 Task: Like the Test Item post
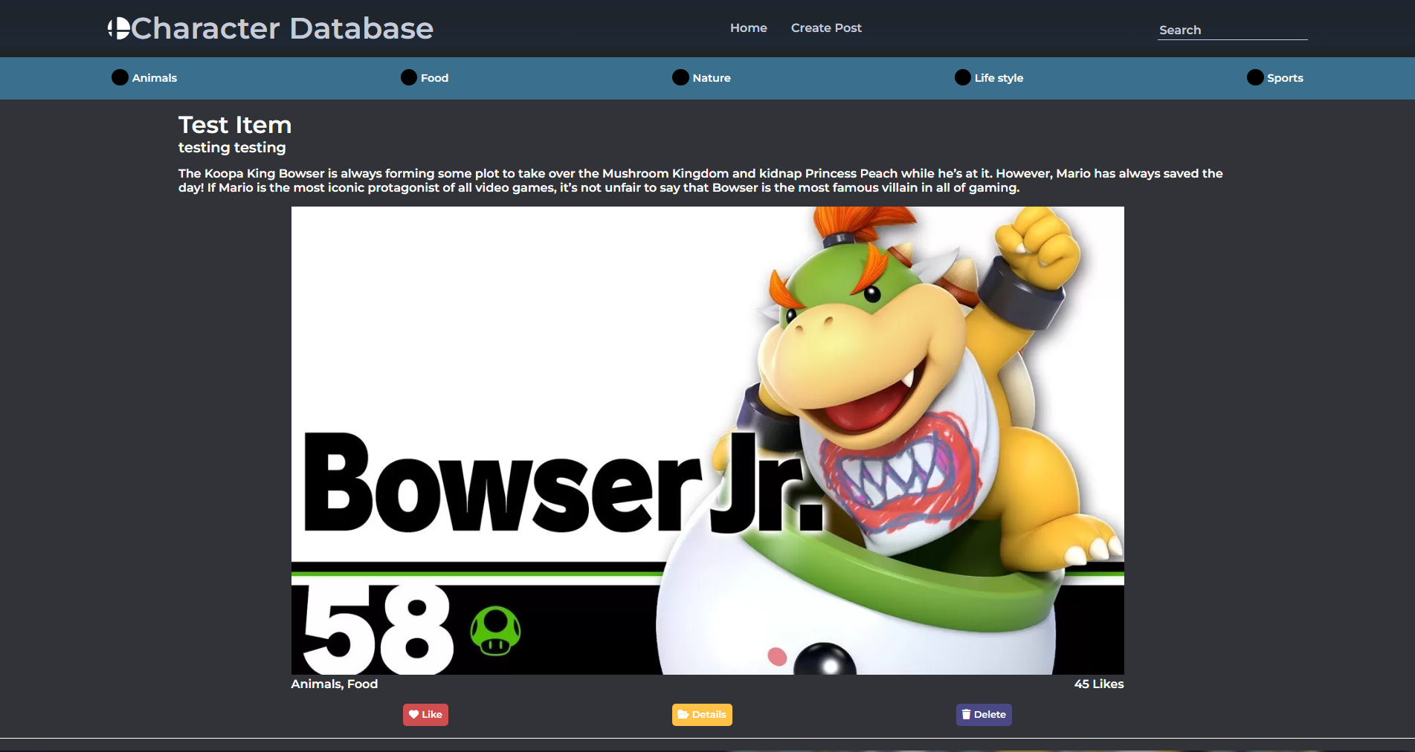425,714
